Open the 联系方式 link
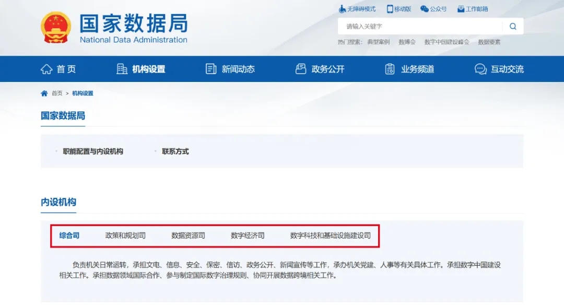Viewport: 564px width, 308px height. (175, 152)
